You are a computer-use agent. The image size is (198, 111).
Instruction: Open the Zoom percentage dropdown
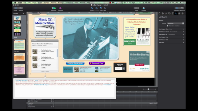[136, 8]
